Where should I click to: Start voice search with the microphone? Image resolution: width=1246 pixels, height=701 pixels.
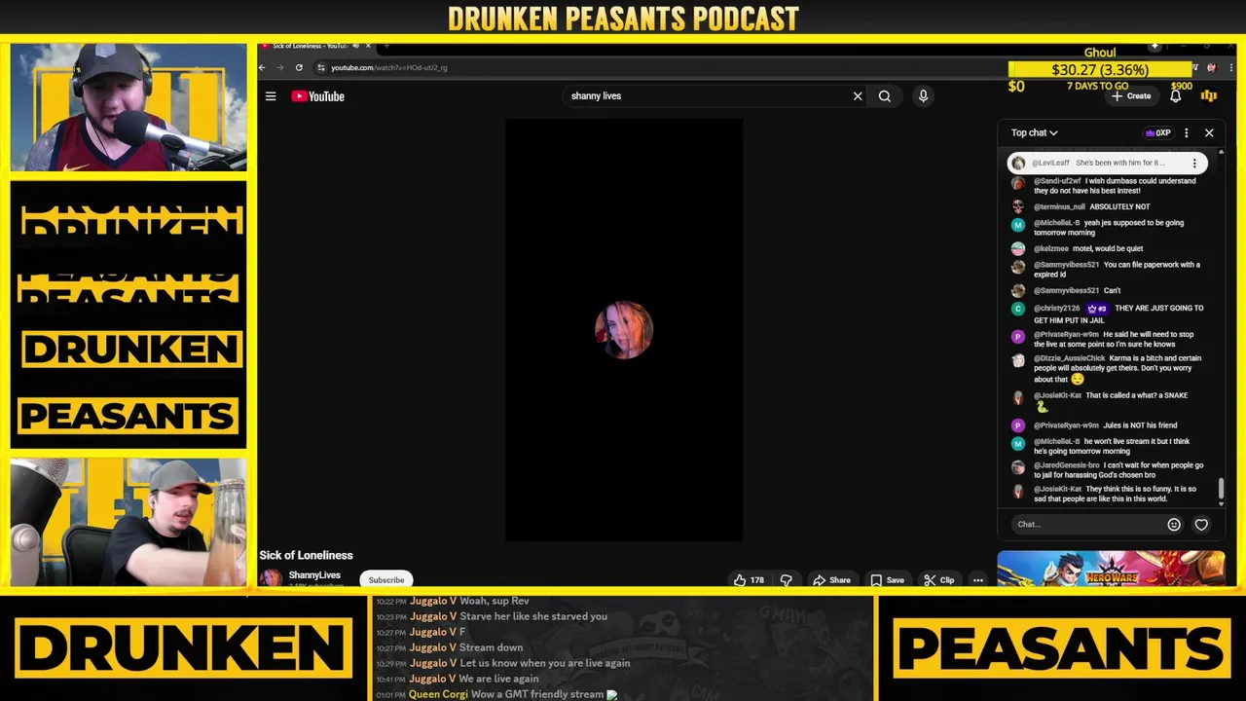(923, 96)
